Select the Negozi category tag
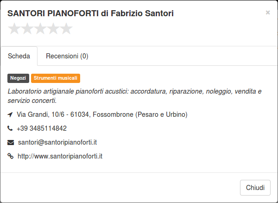This screenshot has height=203, width=278. point(18,78)
